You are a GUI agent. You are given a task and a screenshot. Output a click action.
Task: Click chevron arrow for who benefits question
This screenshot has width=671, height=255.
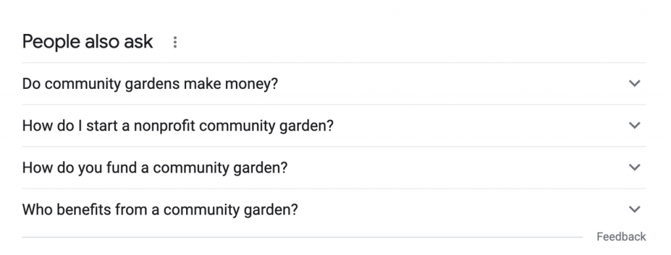point(634,209)
